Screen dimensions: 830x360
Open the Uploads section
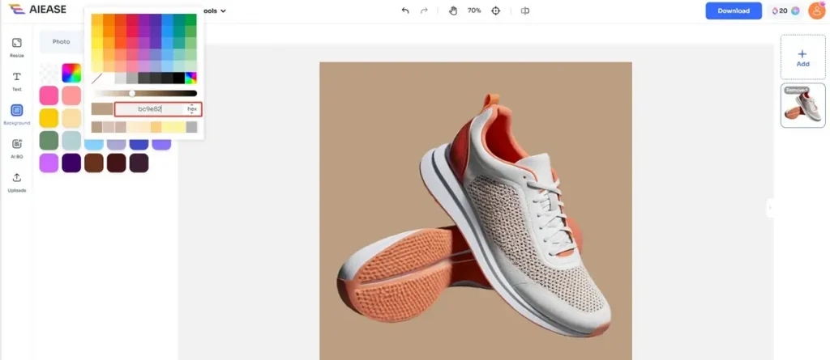[x=16, y=181]
